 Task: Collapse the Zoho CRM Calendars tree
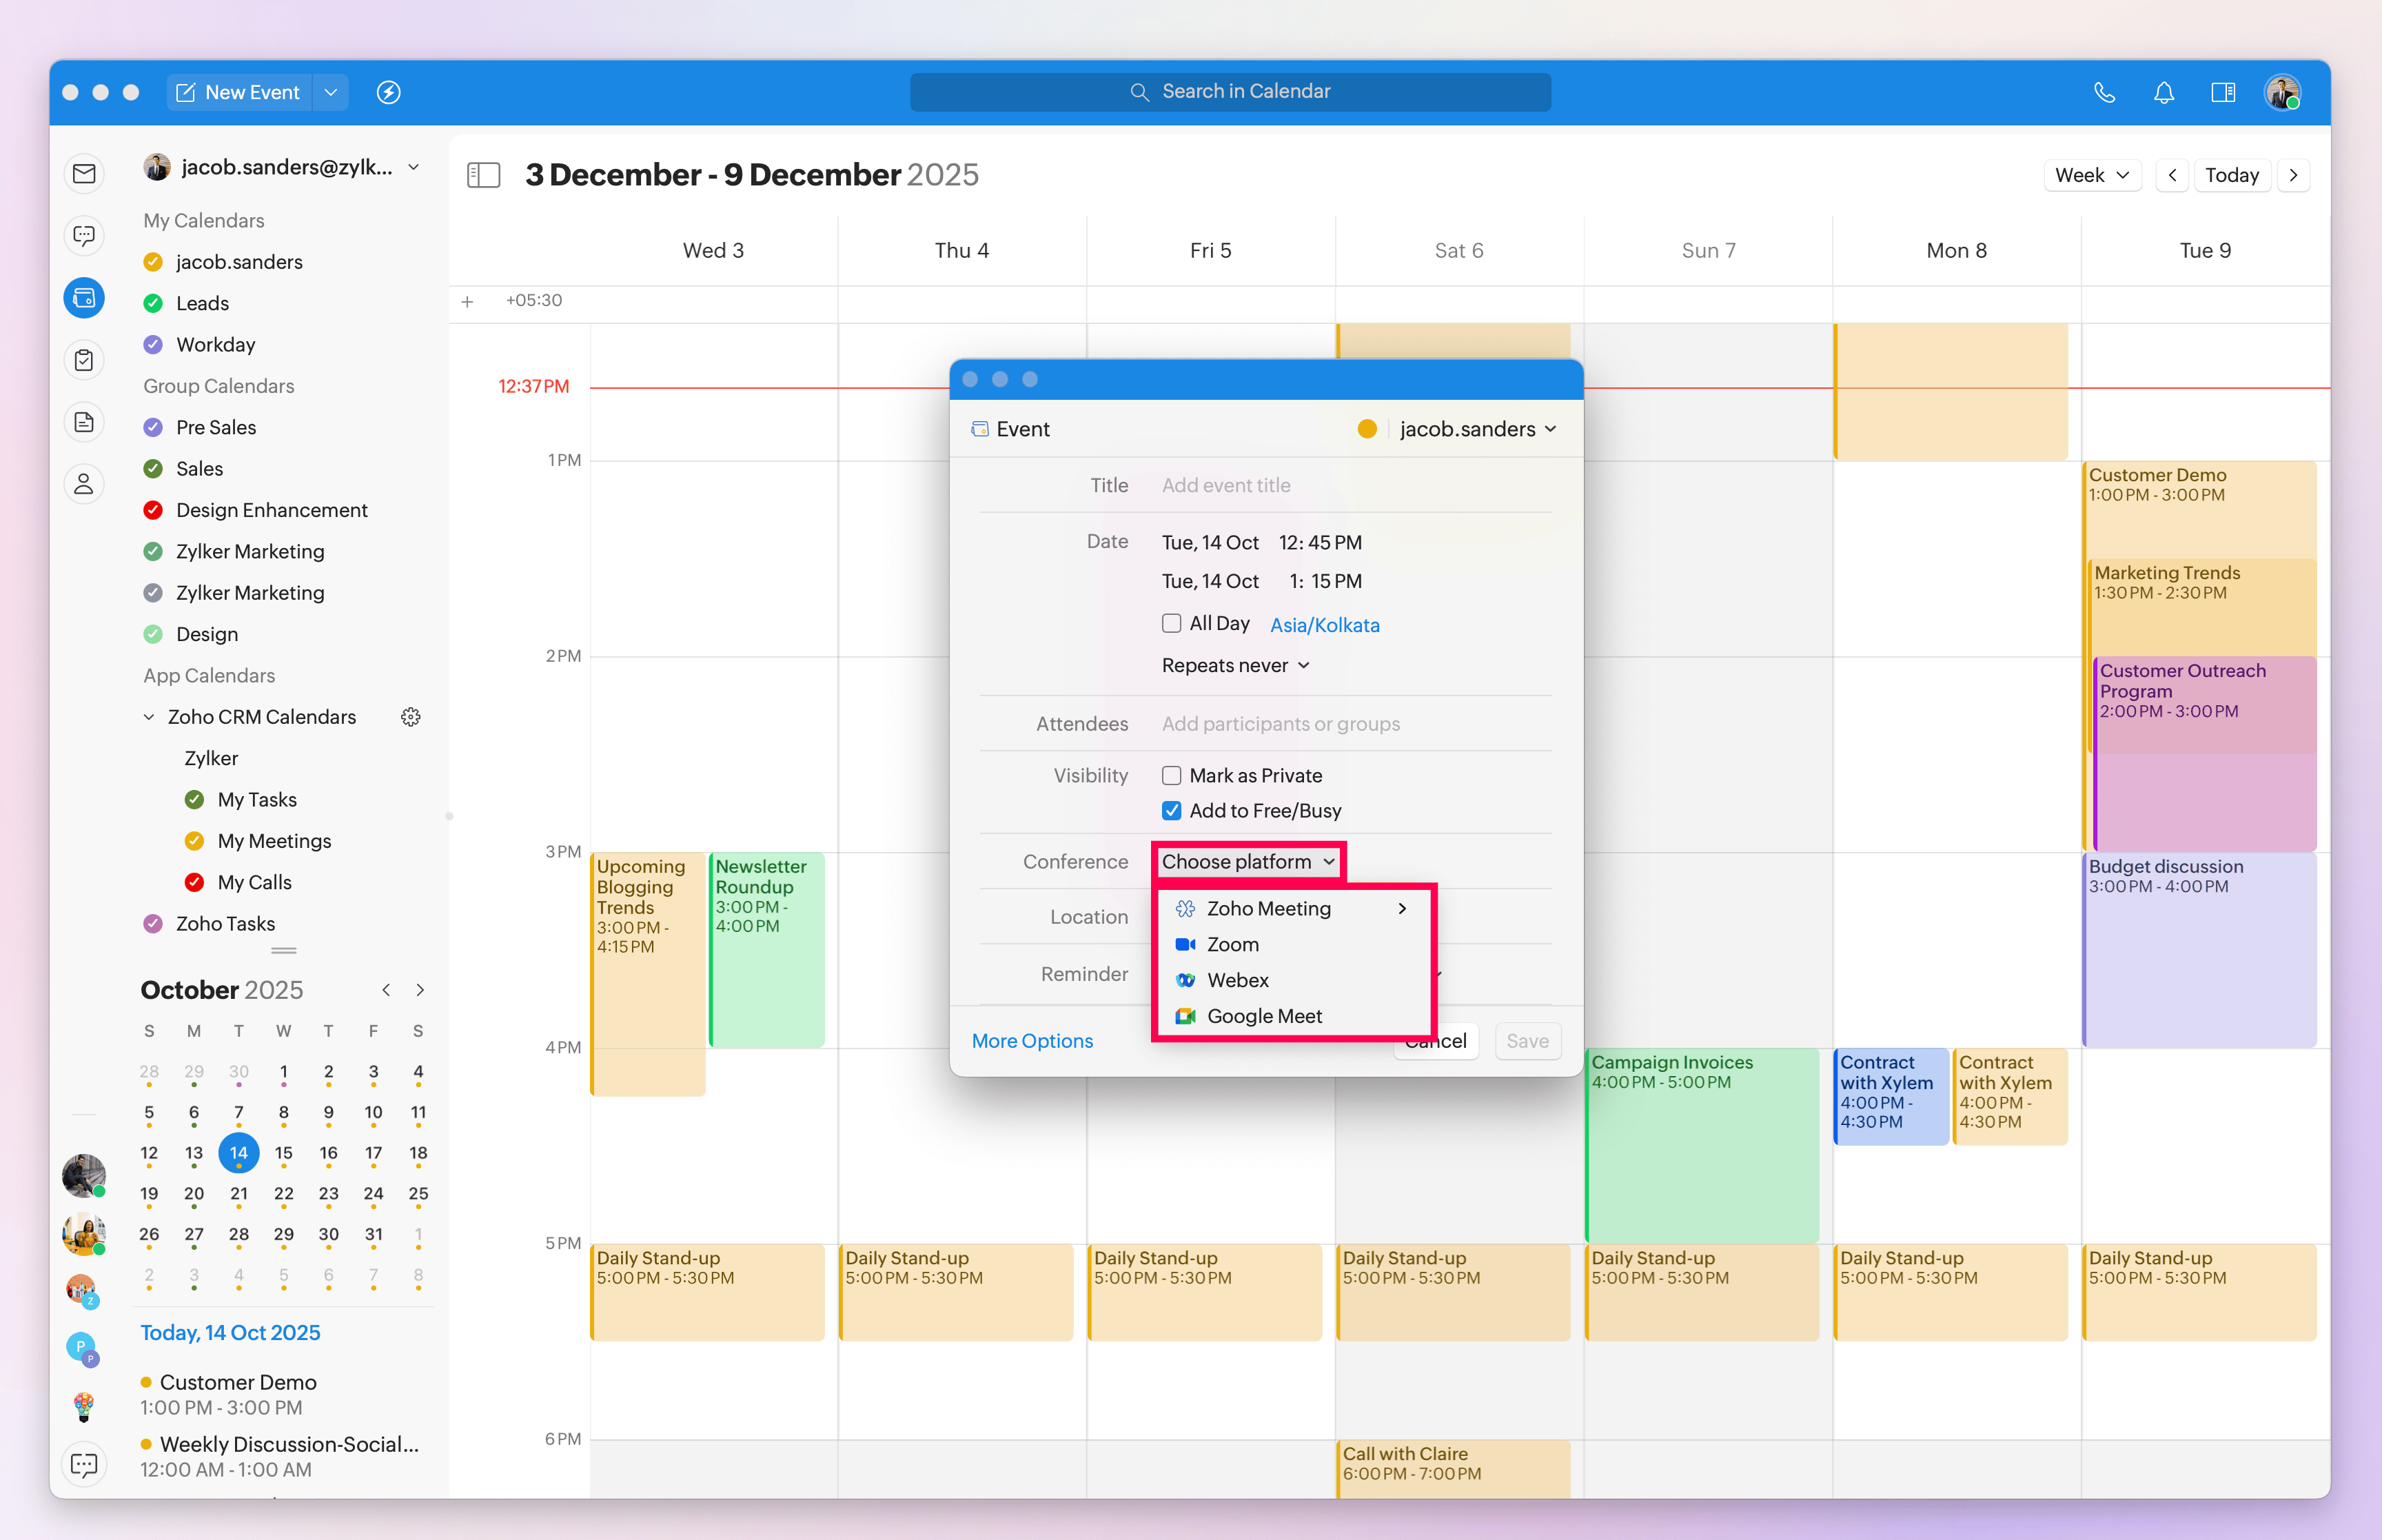(149, 717)
